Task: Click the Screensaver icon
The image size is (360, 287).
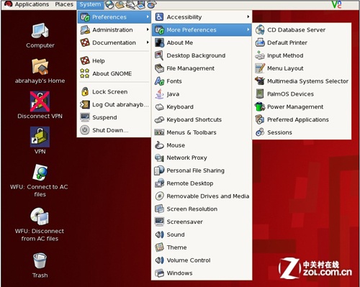Action: point(159,222)
